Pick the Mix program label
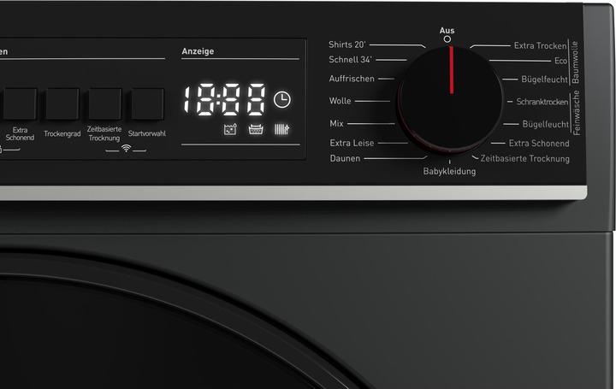 (x=337, y=124)
